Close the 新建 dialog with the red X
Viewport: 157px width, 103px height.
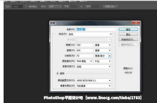coord(136,22)
